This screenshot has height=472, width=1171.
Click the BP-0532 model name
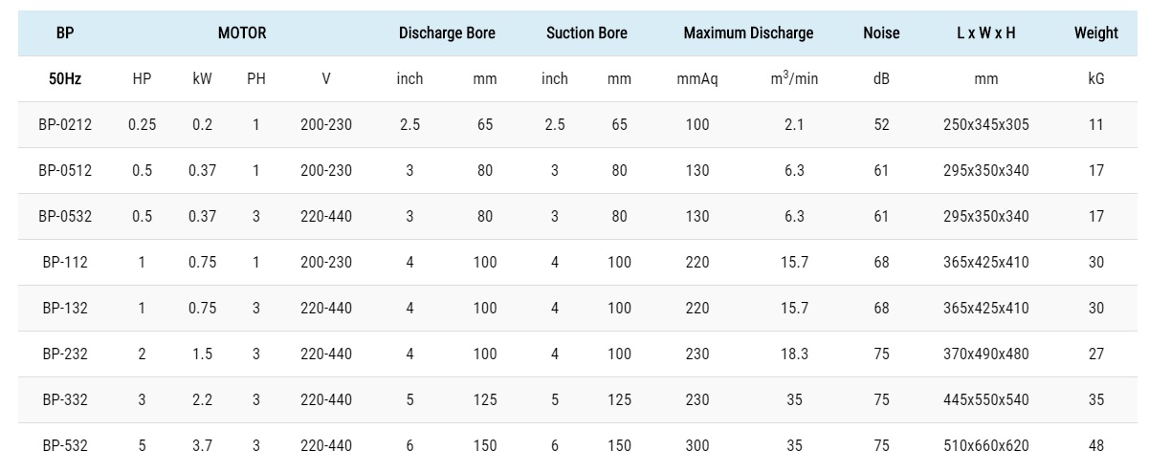point(65,216)
